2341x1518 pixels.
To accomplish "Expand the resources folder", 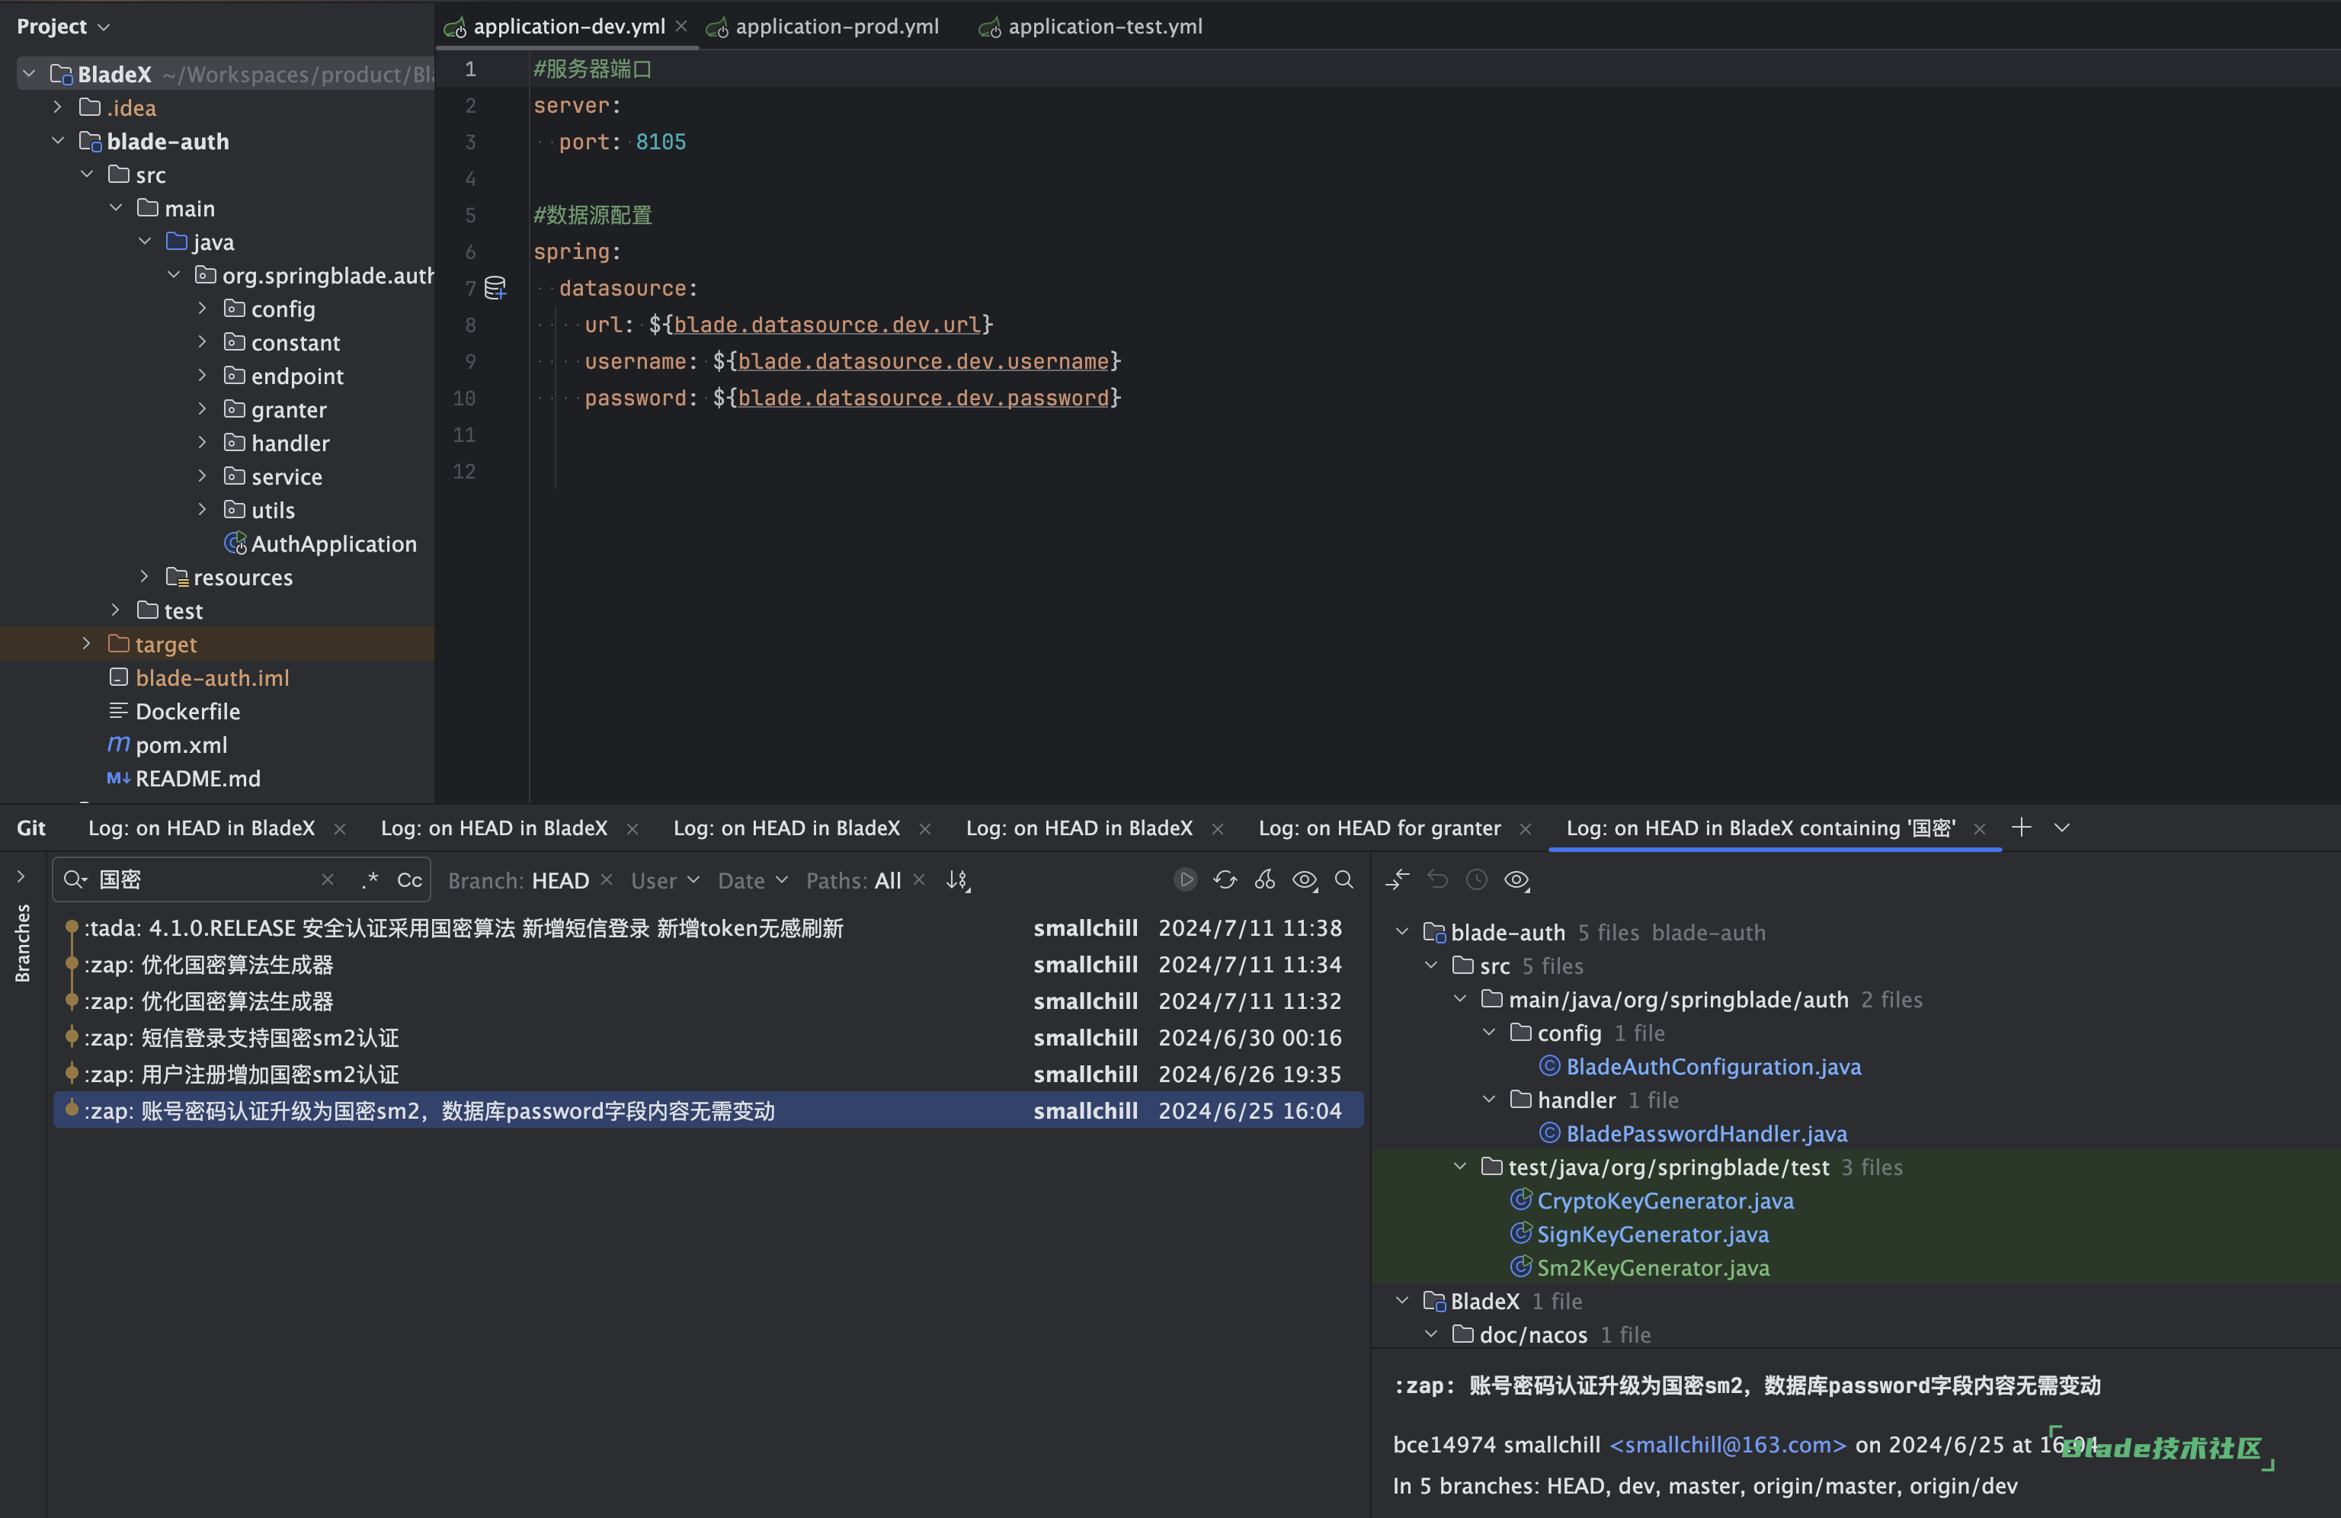I will coord(145,575).
